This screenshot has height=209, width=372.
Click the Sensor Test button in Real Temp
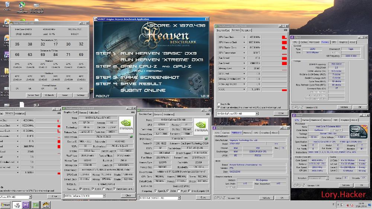(x=33, y=95)
